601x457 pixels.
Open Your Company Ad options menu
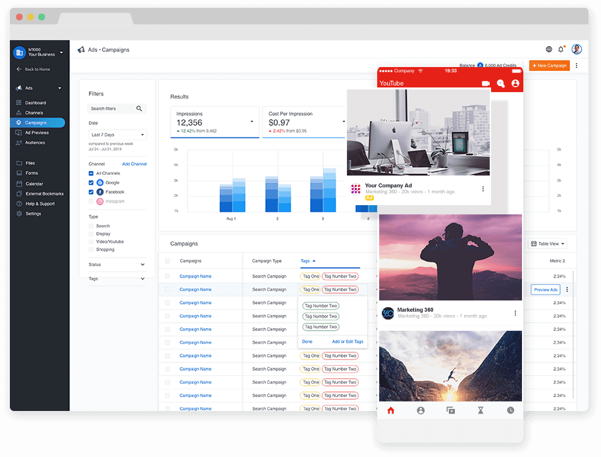pyautogui.click(x=483, y=189)
